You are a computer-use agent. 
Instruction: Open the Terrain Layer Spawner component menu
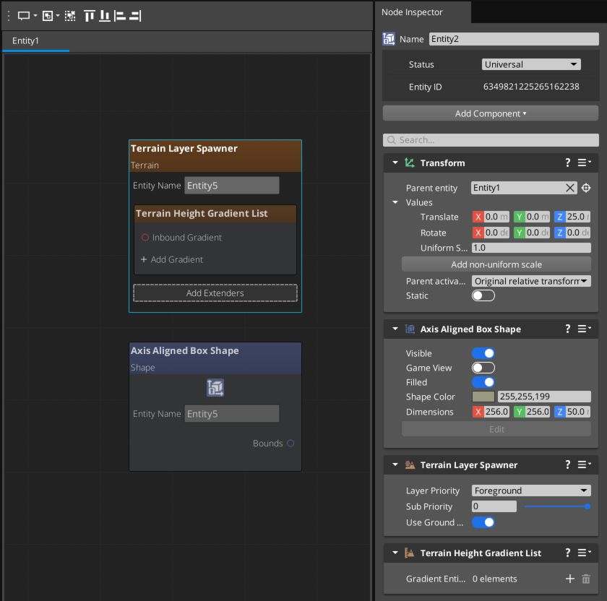[585, 465]
